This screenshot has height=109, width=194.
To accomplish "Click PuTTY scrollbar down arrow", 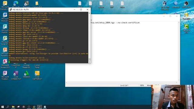I will point(90,62).
